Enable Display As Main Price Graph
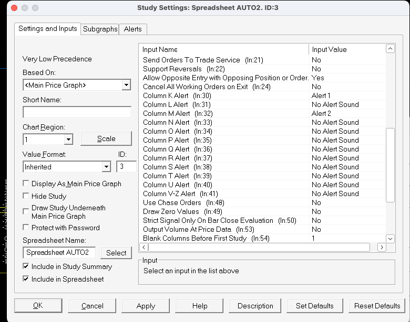The image size is (410, 322). point(26,184)
